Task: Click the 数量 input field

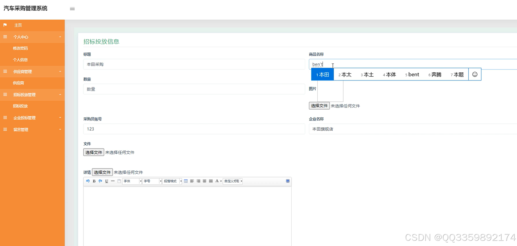Action: [194, 89]
